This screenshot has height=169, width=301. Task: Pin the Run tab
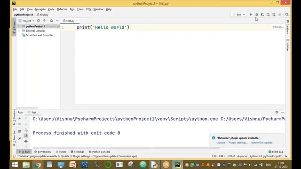(20, 138)
